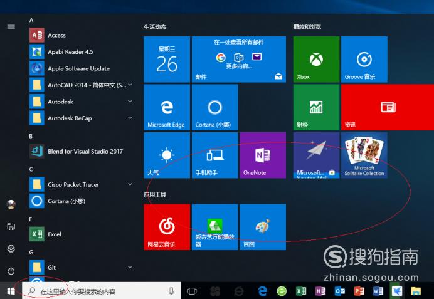Click the Power button icon
Image resolution: width=434 pixels, height=299 pixels.
point(11,271)
